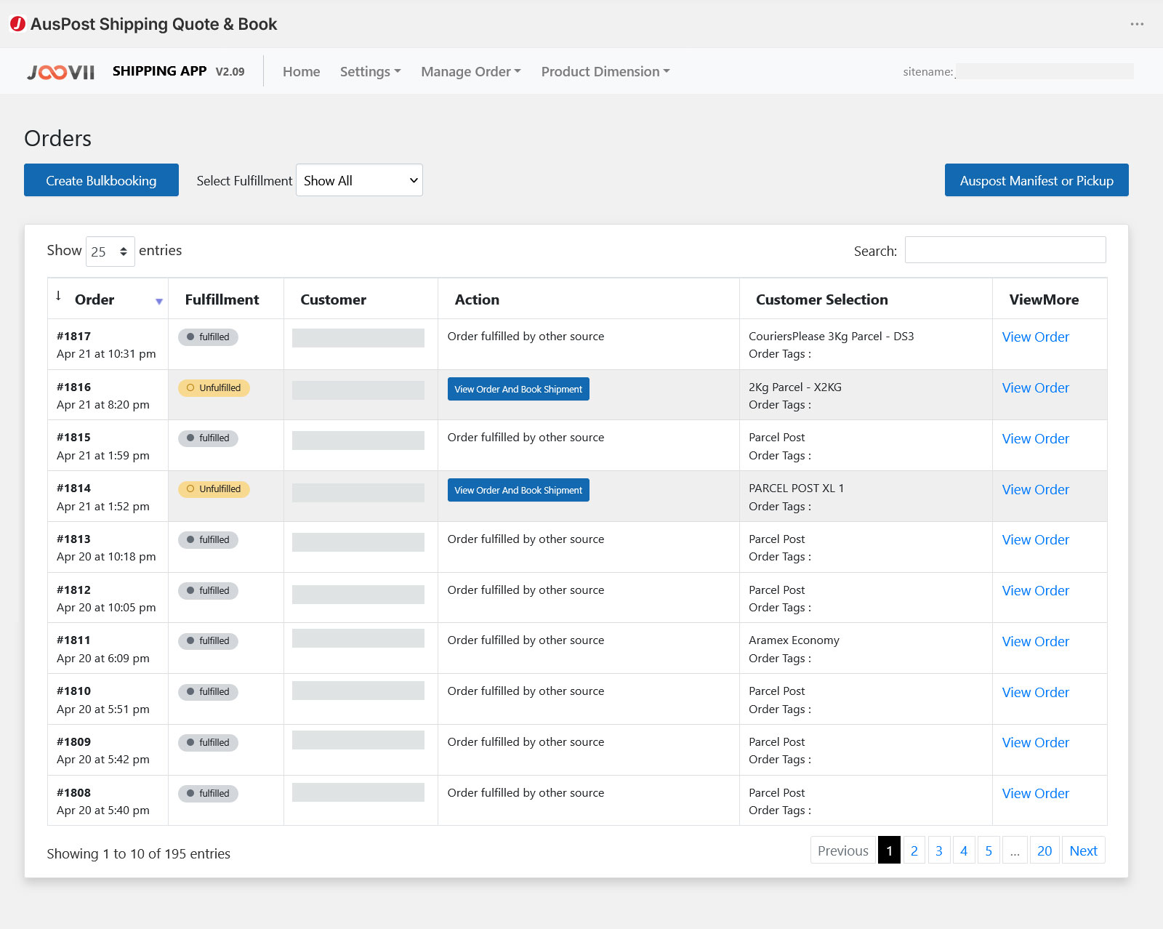Screen dimensions: 1163x929
Task: Go to the Home menu item
Action: [301, 72]
